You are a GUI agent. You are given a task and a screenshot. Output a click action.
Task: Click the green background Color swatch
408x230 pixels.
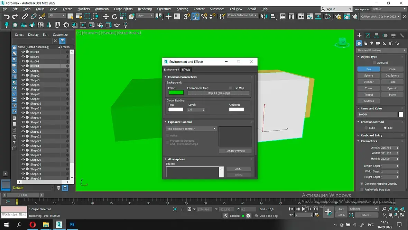pos(176,92)
